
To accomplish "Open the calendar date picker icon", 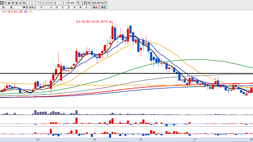I will [106, 3].
